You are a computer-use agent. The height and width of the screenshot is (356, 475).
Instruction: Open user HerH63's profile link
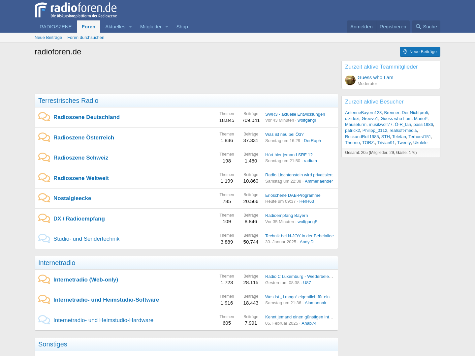(306, 201)
